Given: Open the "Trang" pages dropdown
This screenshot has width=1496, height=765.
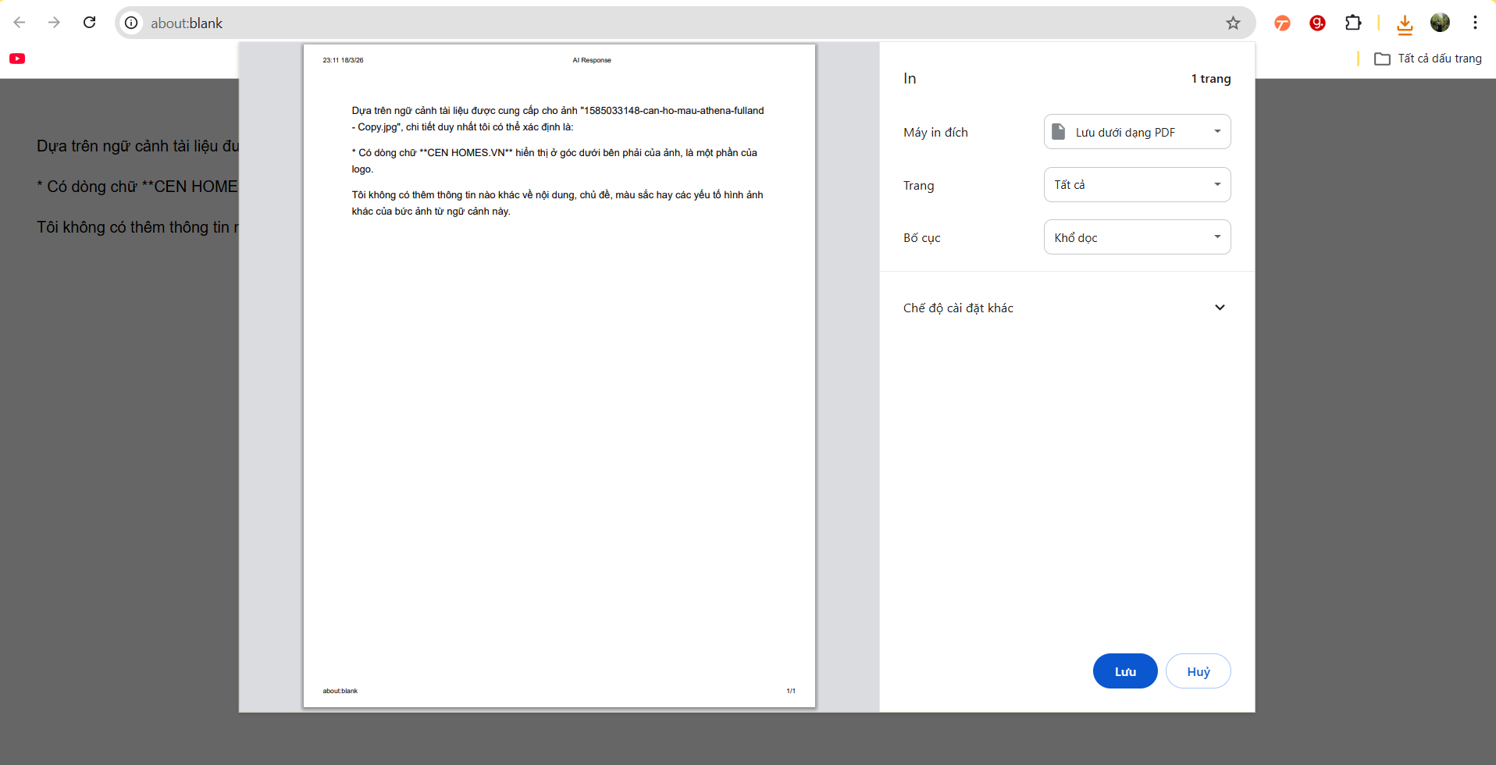Looking at the screenshot, I should coord(1137,185).
